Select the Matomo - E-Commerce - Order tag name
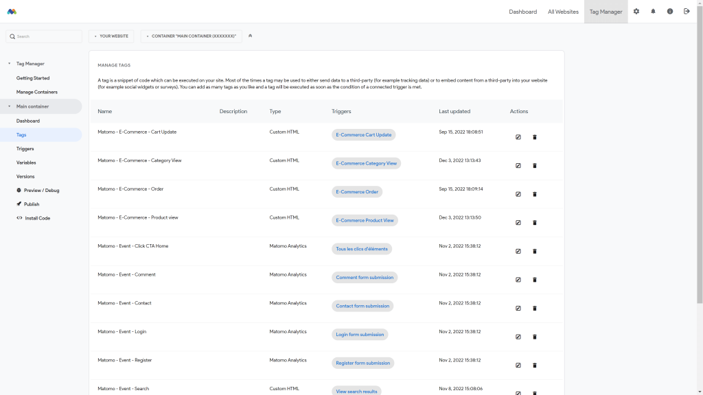Screen dimensions: 703x395 coord(130,189)
